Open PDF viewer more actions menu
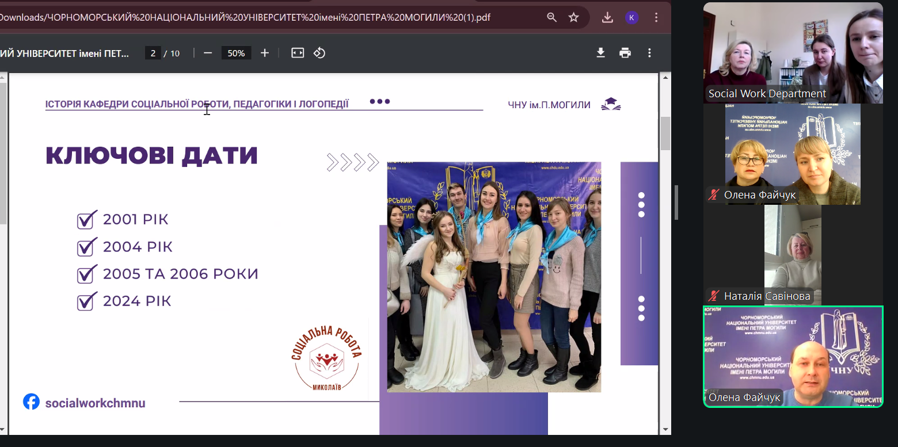This screenshot has width=898, height=447. [649, 53]
